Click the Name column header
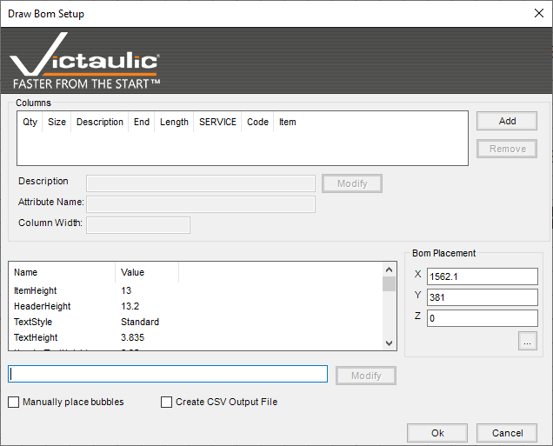 coord(62,272)
